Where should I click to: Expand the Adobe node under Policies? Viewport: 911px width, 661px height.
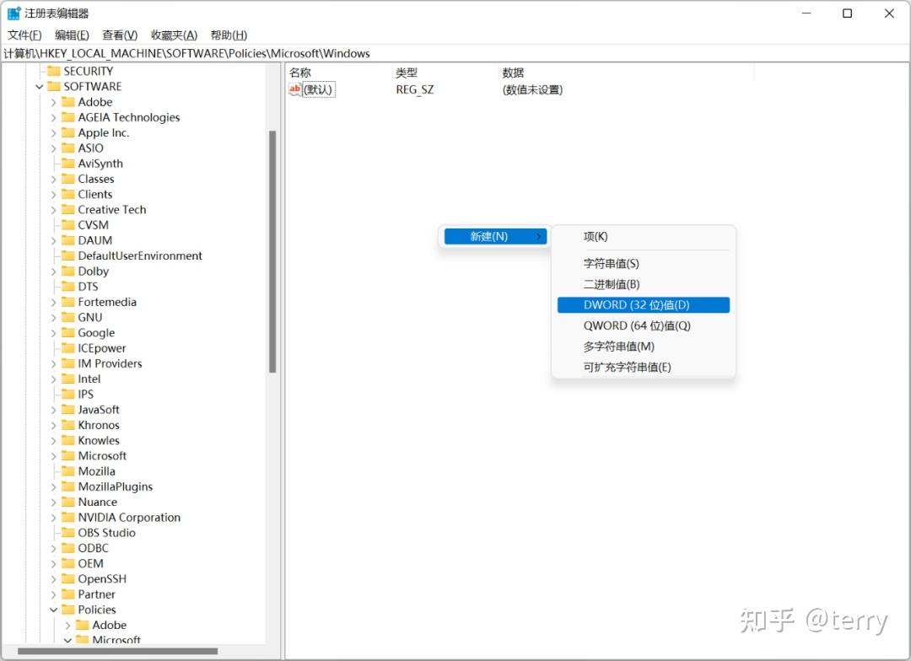[x=66, y=625]
